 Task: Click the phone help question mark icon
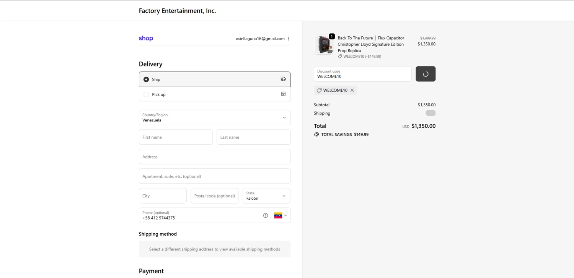pos(266,215)
